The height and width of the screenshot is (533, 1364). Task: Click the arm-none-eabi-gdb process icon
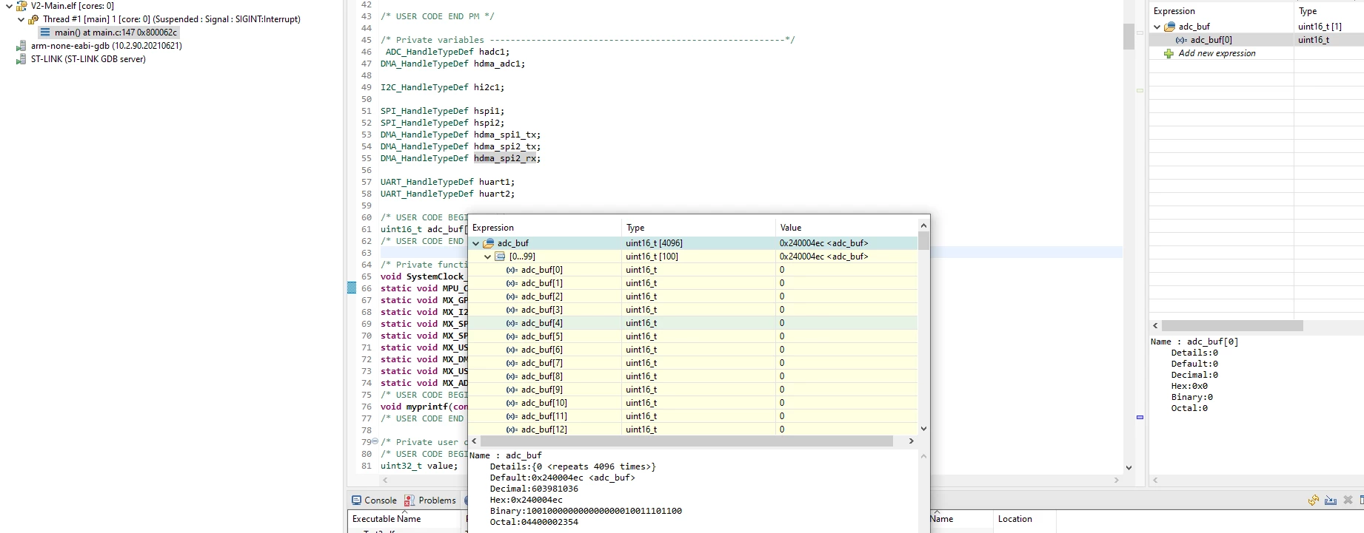21,46
